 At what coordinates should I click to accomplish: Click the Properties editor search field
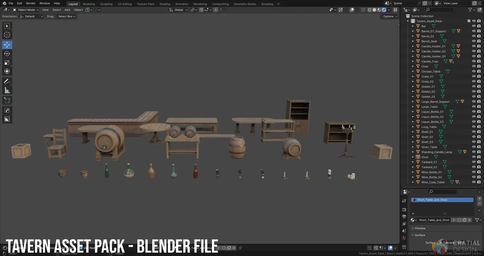point(442,192)
